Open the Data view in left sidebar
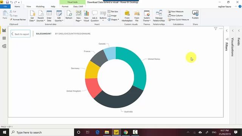The image size is (242, 136). [4, 38]
